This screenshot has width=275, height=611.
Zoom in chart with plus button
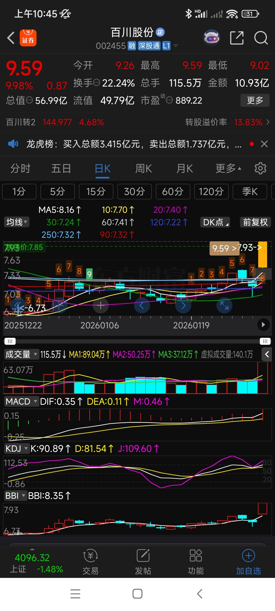pyautogui.click(x=101, y=305)
